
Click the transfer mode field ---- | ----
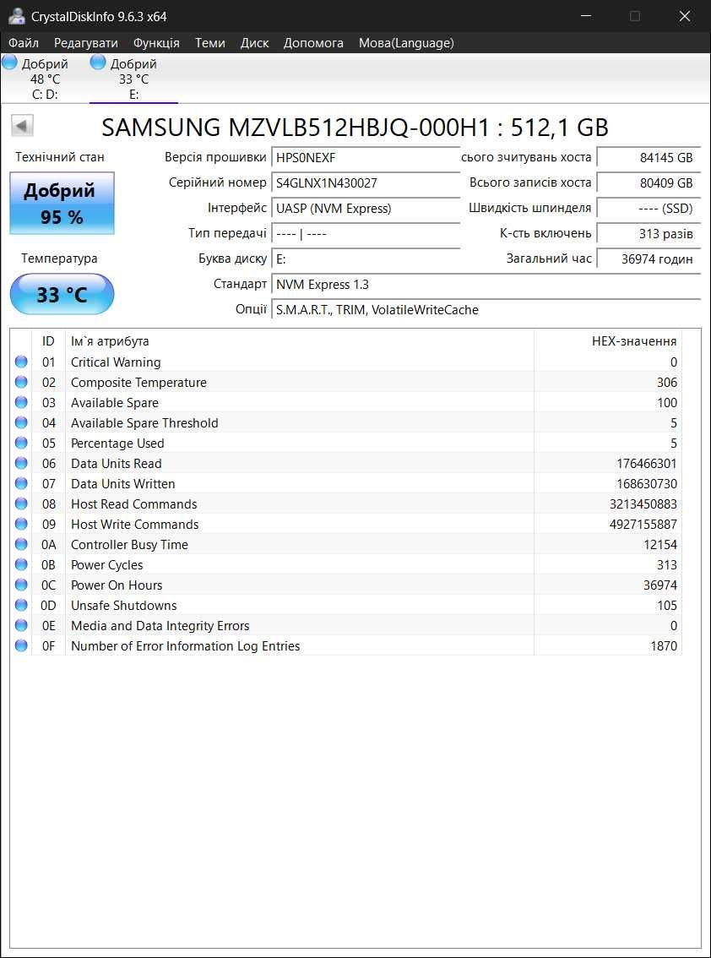click(366, 233)
